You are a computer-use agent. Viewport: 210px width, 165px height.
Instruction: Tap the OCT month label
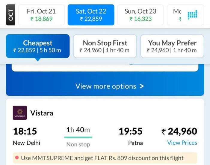coord(11,15)
